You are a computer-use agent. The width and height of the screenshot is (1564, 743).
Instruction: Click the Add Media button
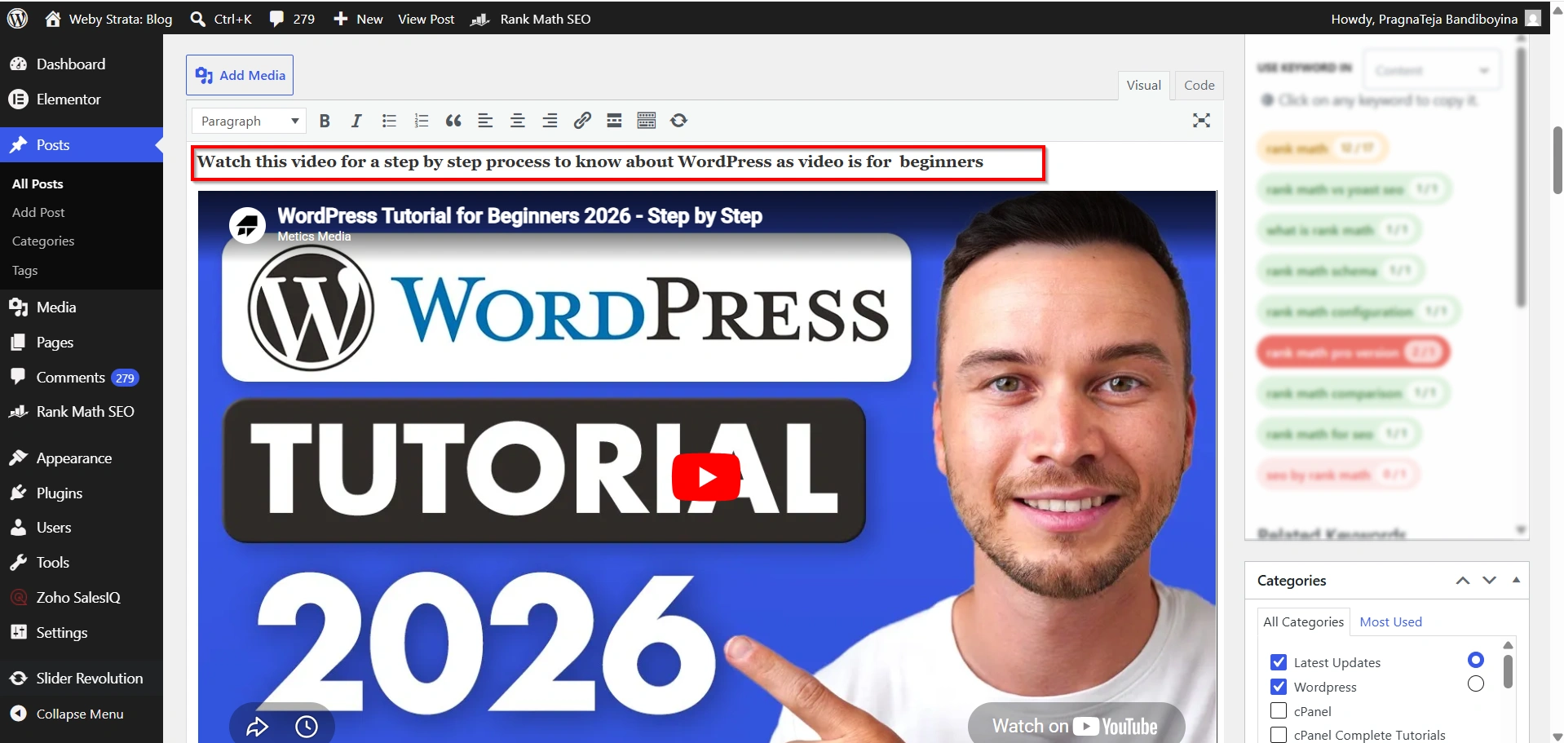240,75
